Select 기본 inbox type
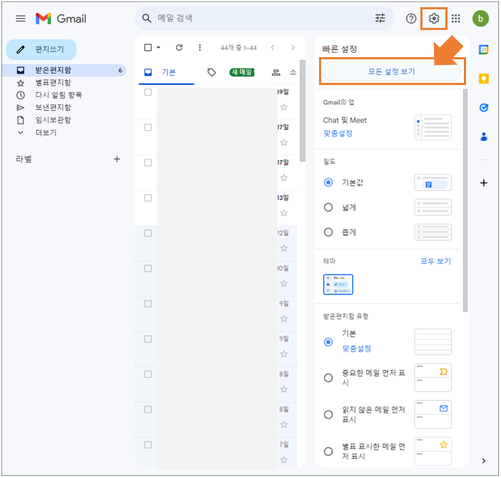501x478 pixels. pyautogui.click(x=328, y=342)
